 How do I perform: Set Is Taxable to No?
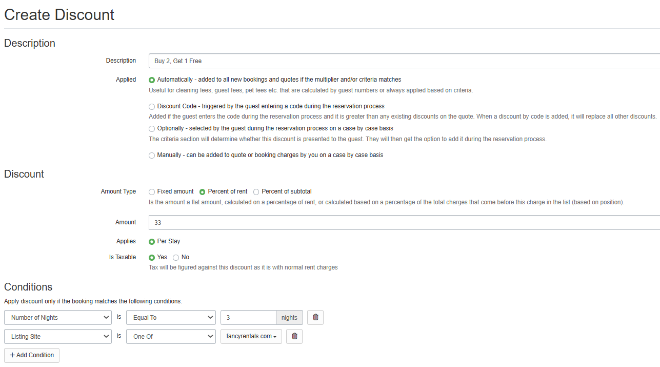[176, 258]
